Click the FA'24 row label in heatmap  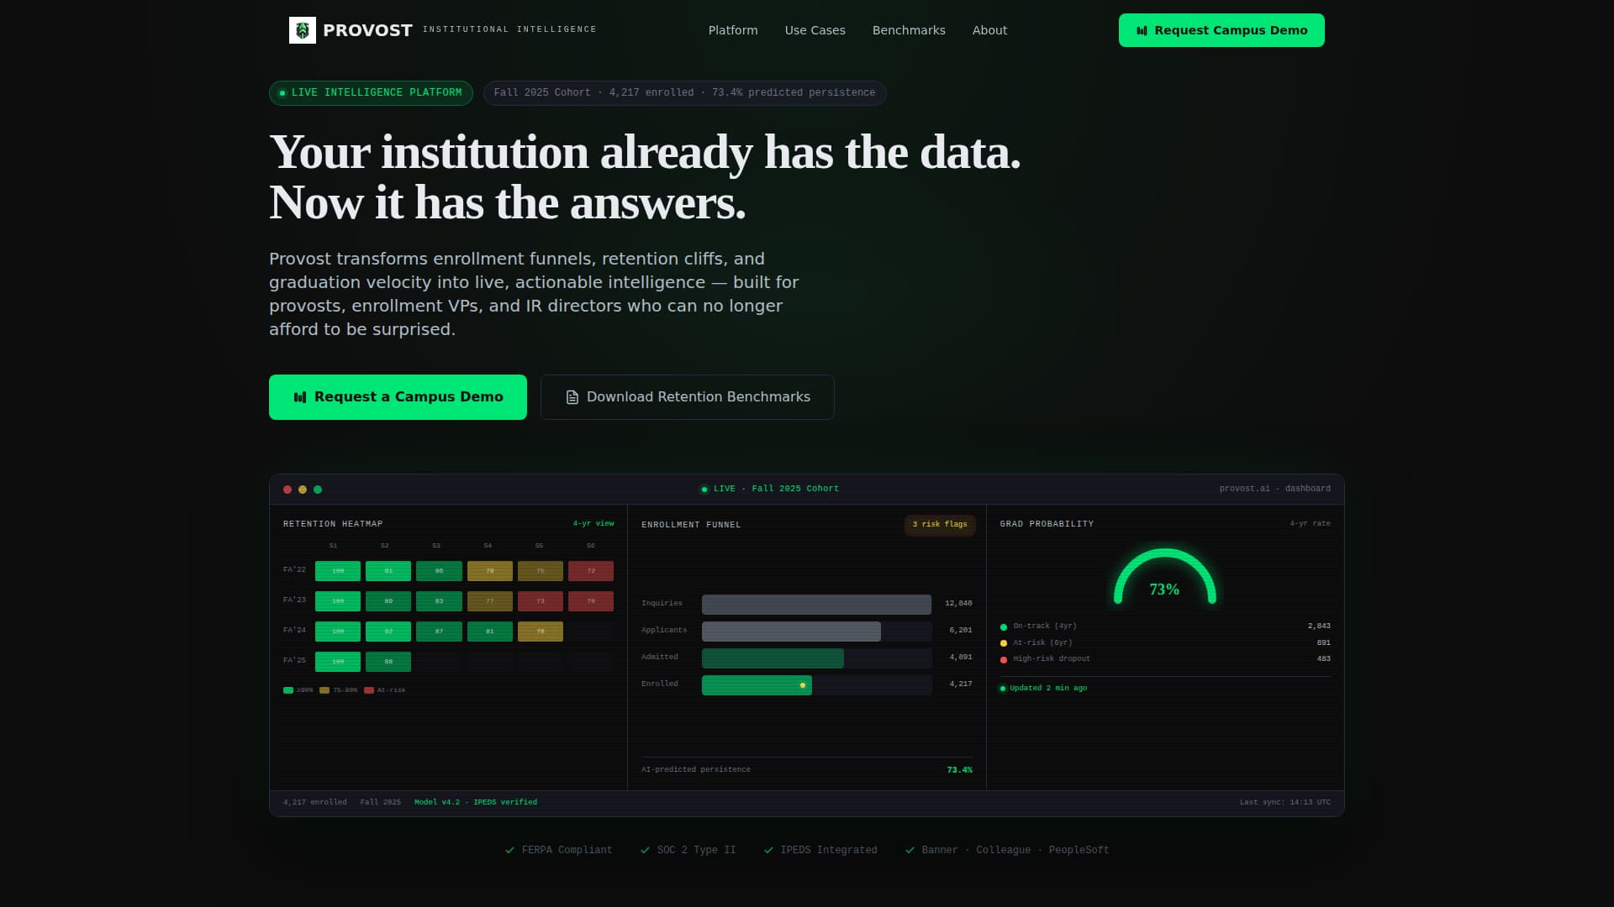click(x=294, y=631)
